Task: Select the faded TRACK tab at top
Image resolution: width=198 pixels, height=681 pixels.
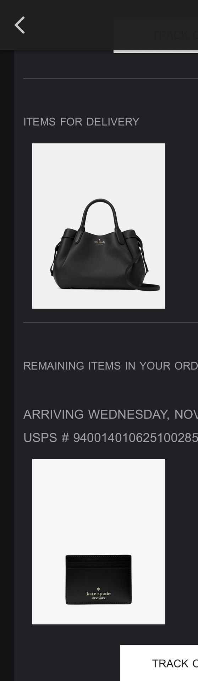Action: click(156, 34)
